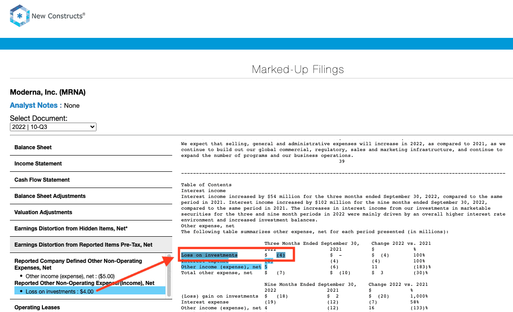Click the sidebar panel vertical scrollbar
513x312 pixels.
pyautogui.click(x=169, y=275)
